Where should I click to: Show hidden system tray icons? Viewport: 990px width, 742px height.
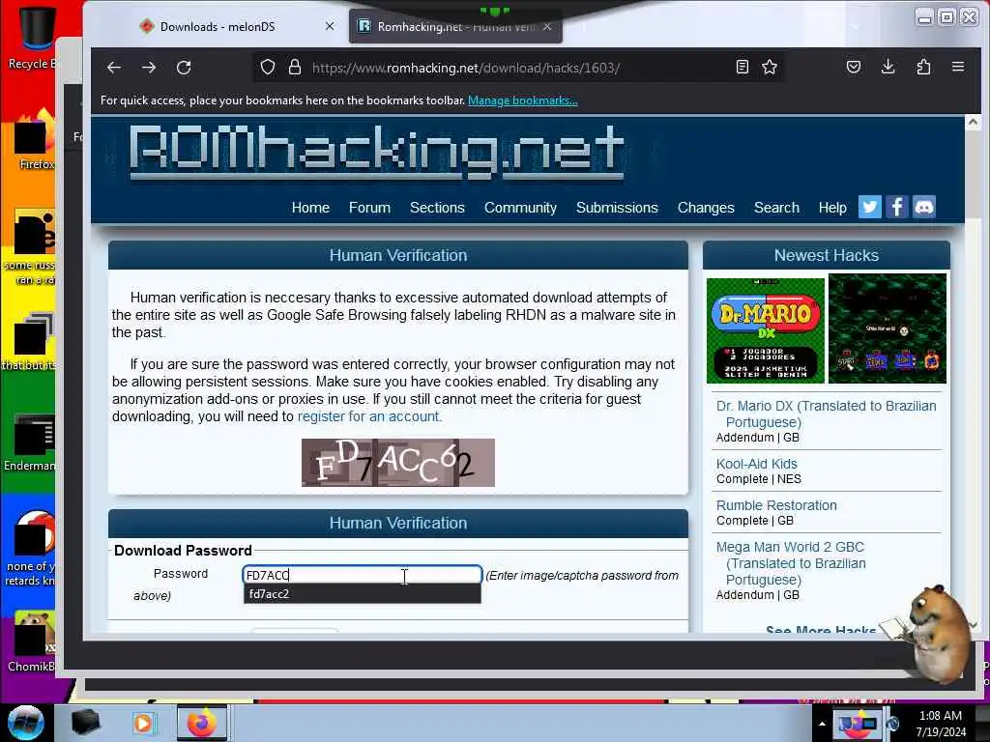pyautogui.click(x=822, y=724)
